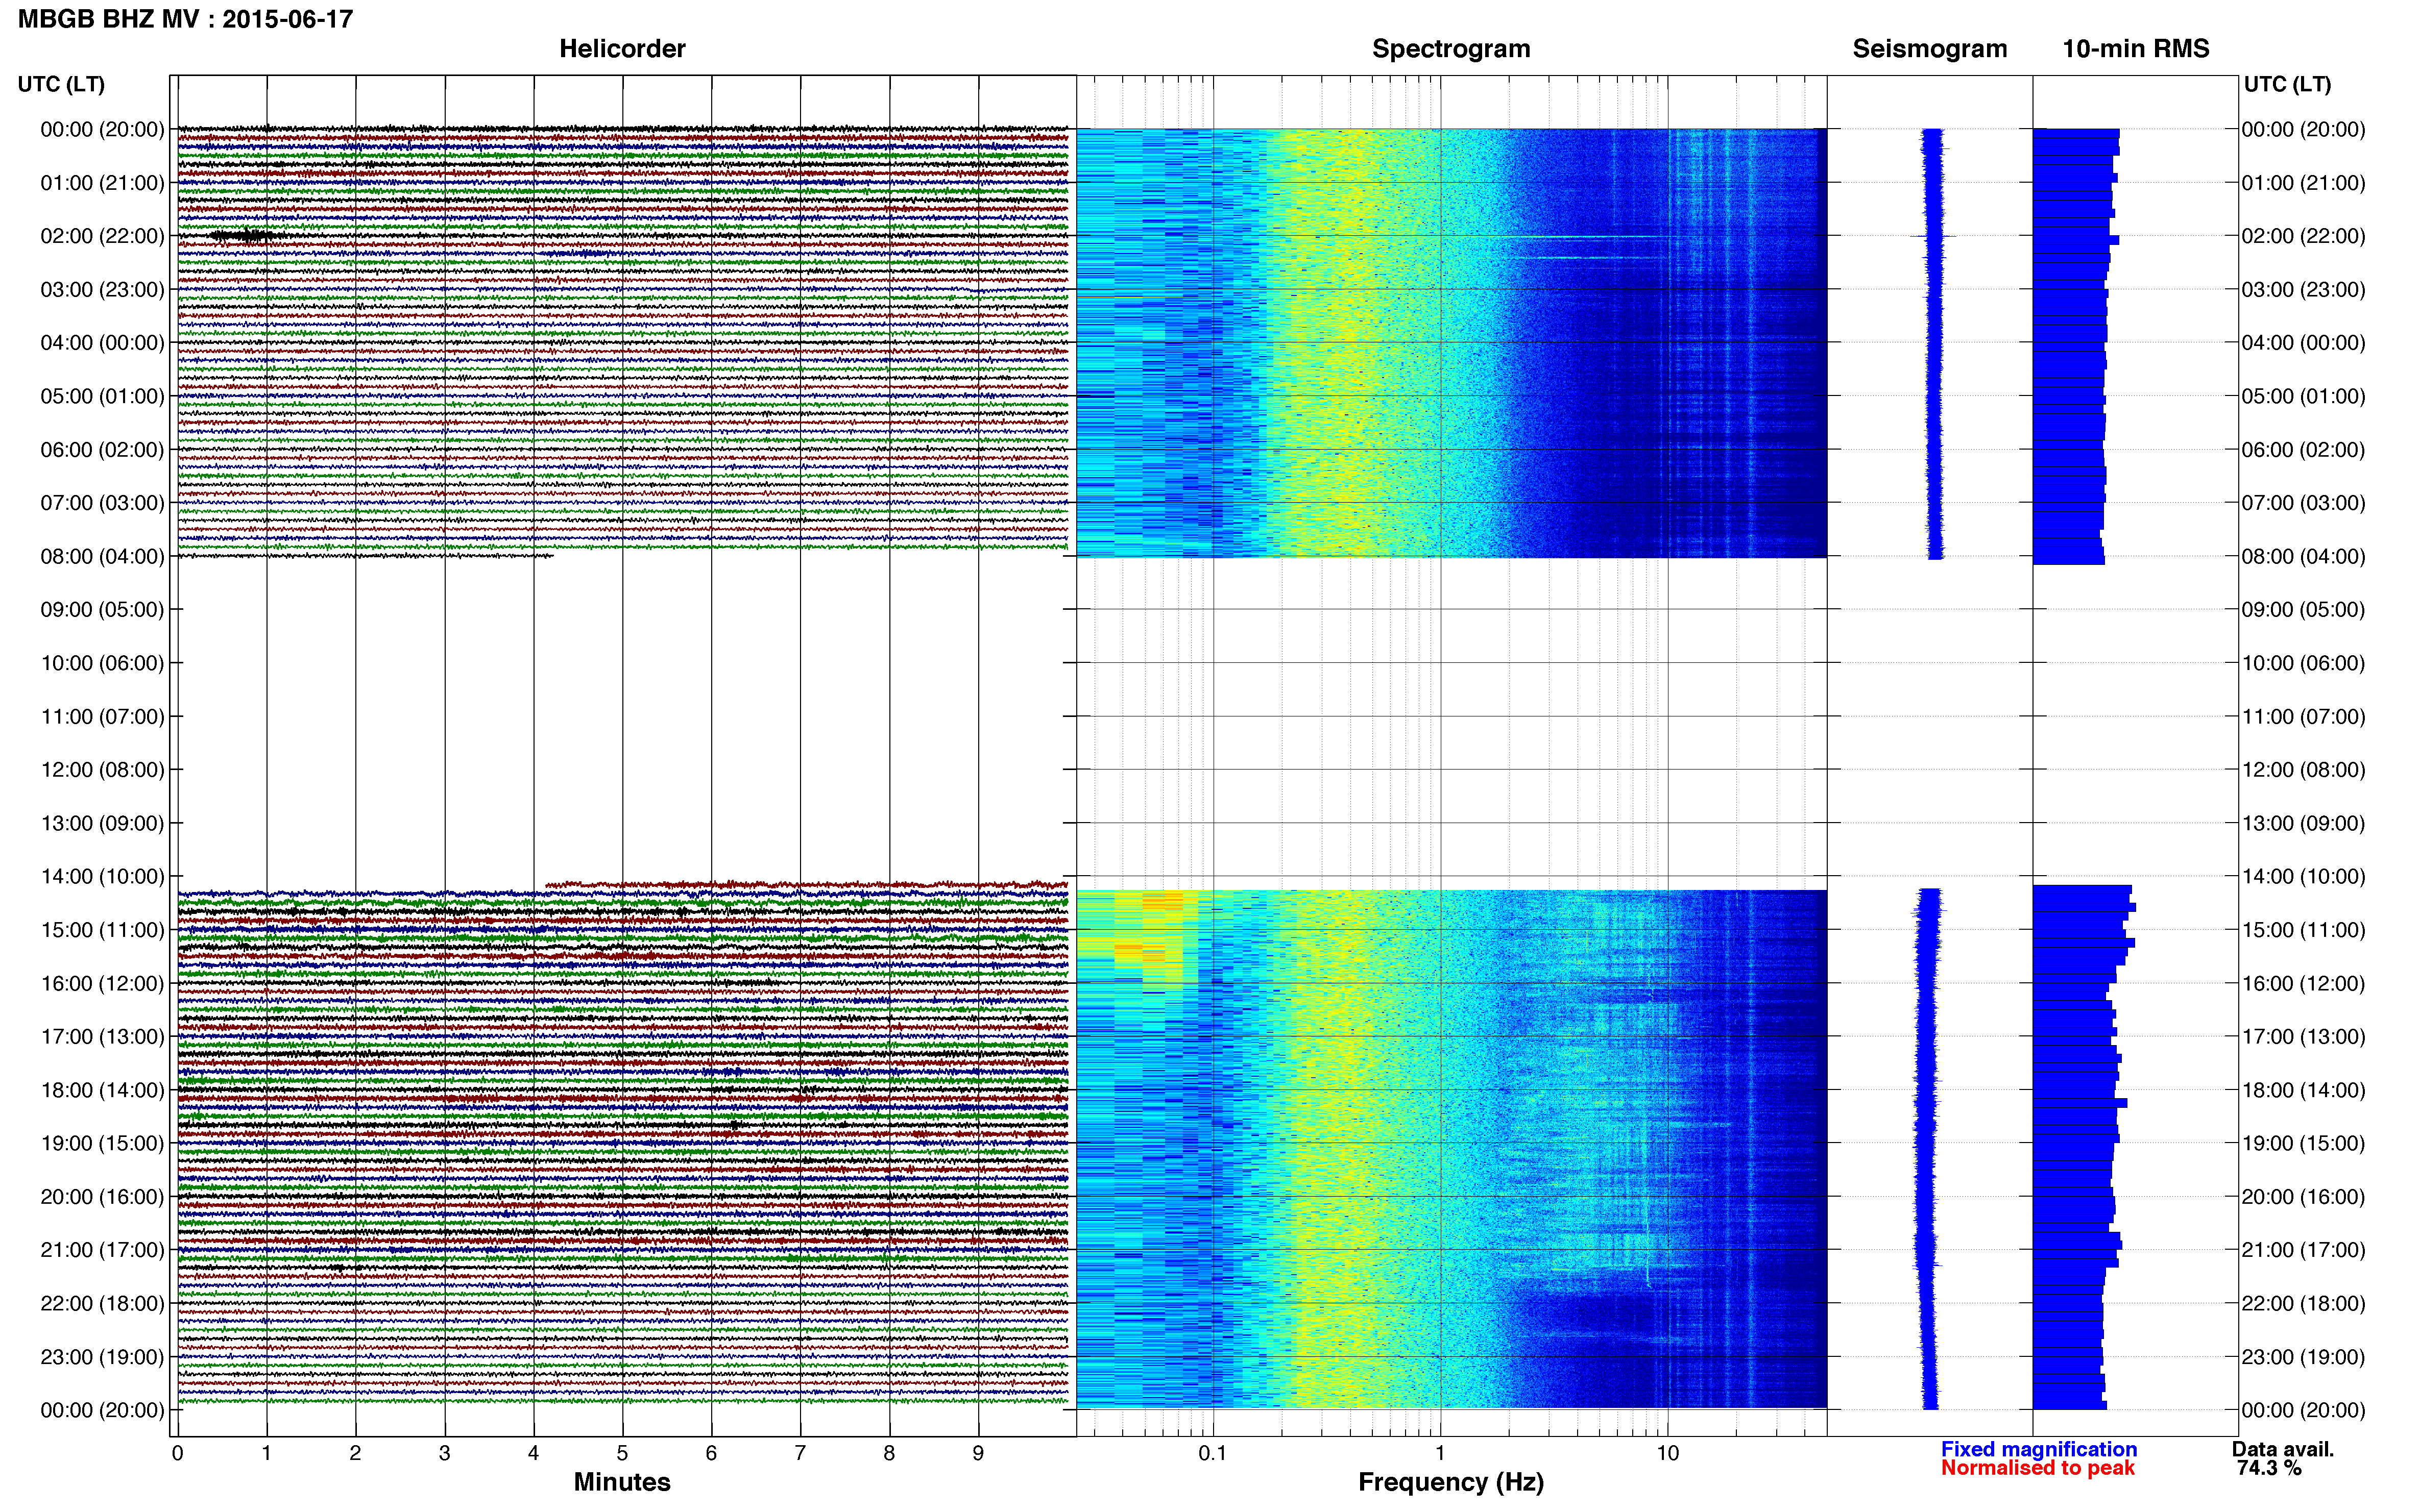The width and height of the screenshot is (2420, 1512).
Task: Select 11:00 (07:00) on the RMS time axis
Action: point(2303,717)
